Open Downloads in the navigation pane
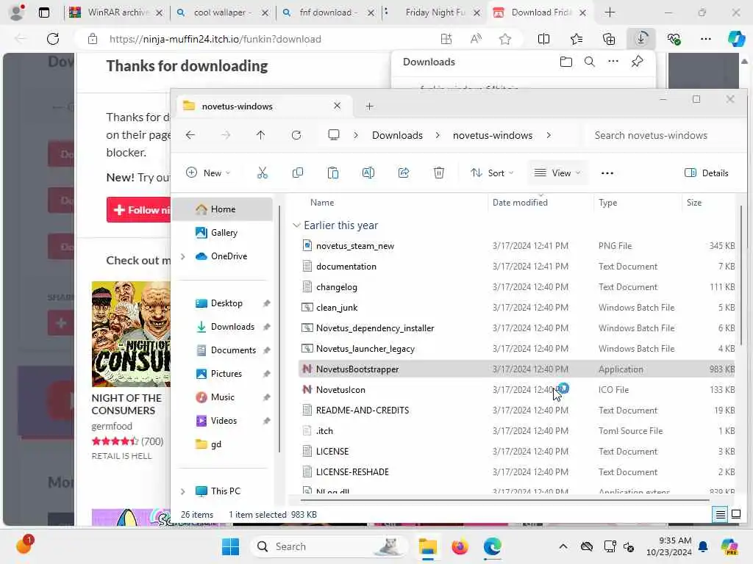753x564 pixels. click(x=232, y=327)
